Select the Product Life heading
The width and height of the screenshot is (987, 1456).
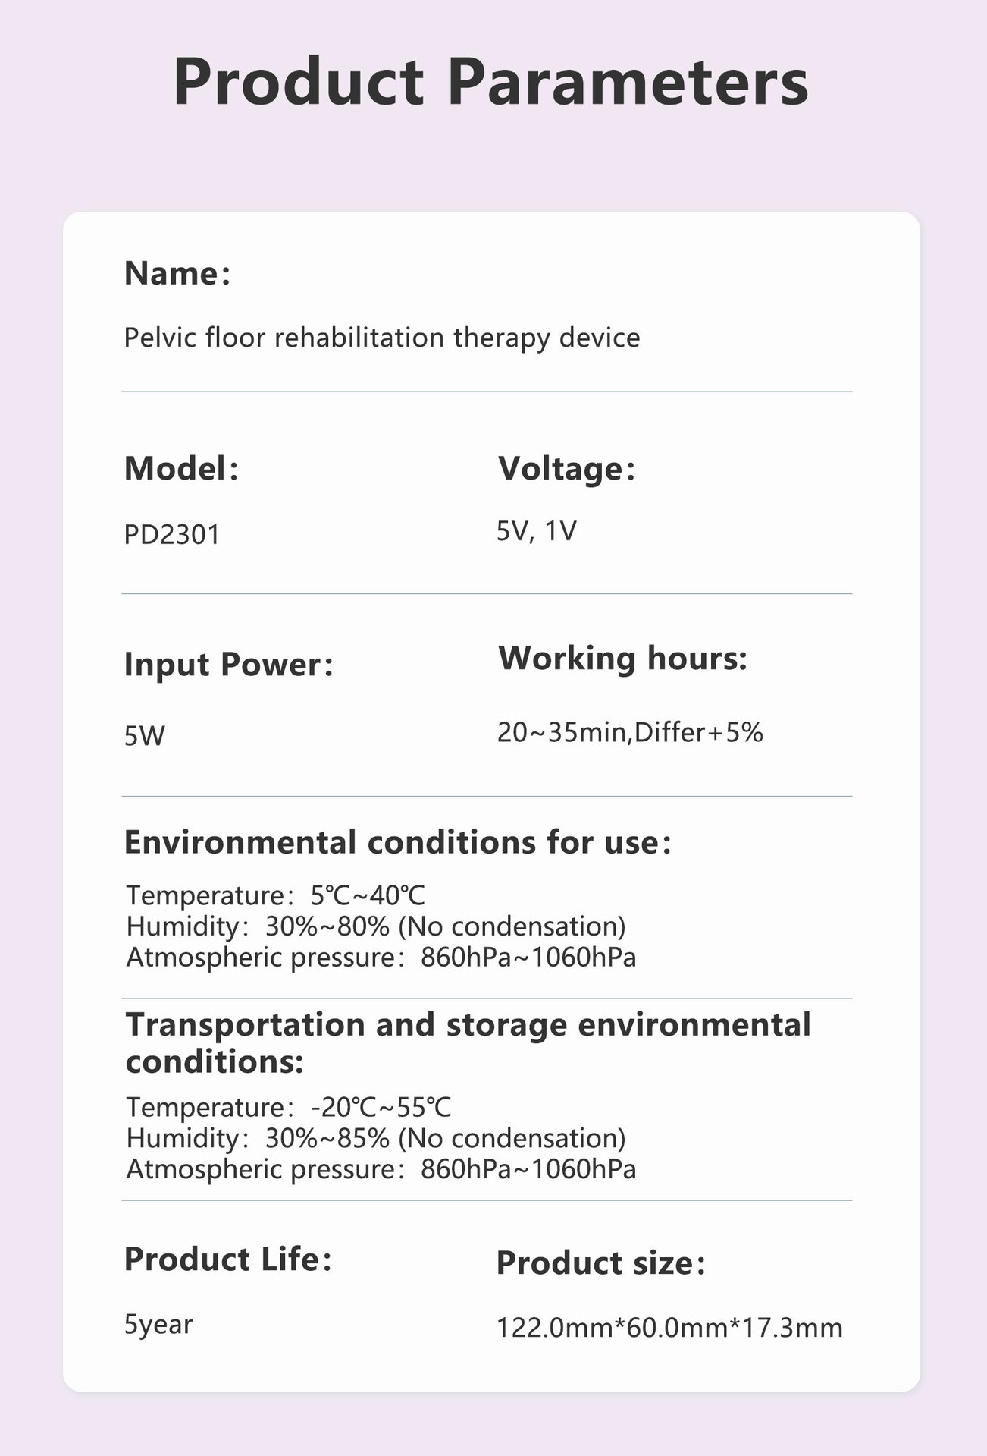click(228, 1259)
